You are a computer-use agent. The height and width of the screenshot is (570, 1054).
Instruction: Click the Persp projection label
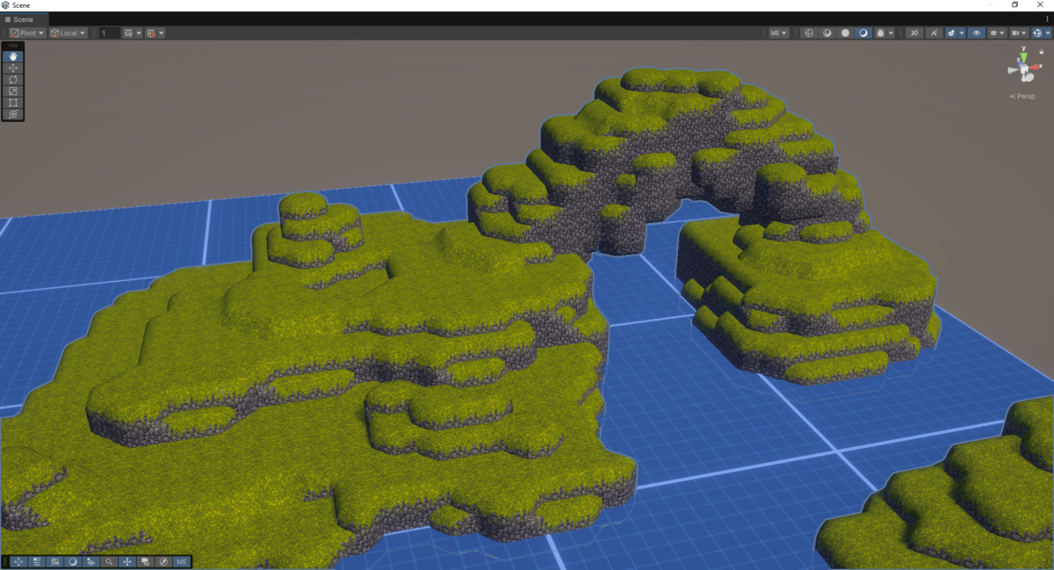tap(1023, 97)
